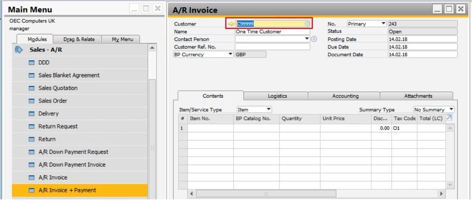The image size is (472, 201).
Task: Open Sales Blanket Agreement
Action: 80,75
